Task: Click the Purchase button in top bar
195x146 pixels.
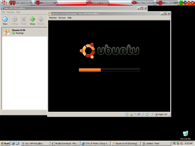Action: tap(46, 3)
